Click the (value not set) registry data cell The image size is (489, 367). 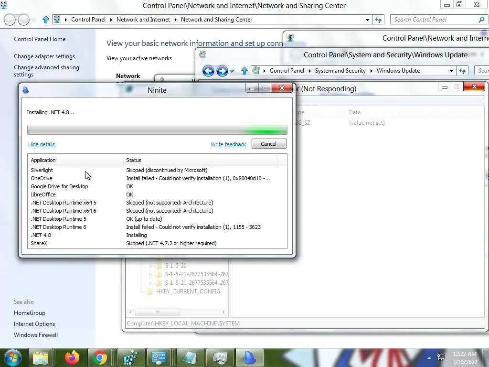coord(367,123)
